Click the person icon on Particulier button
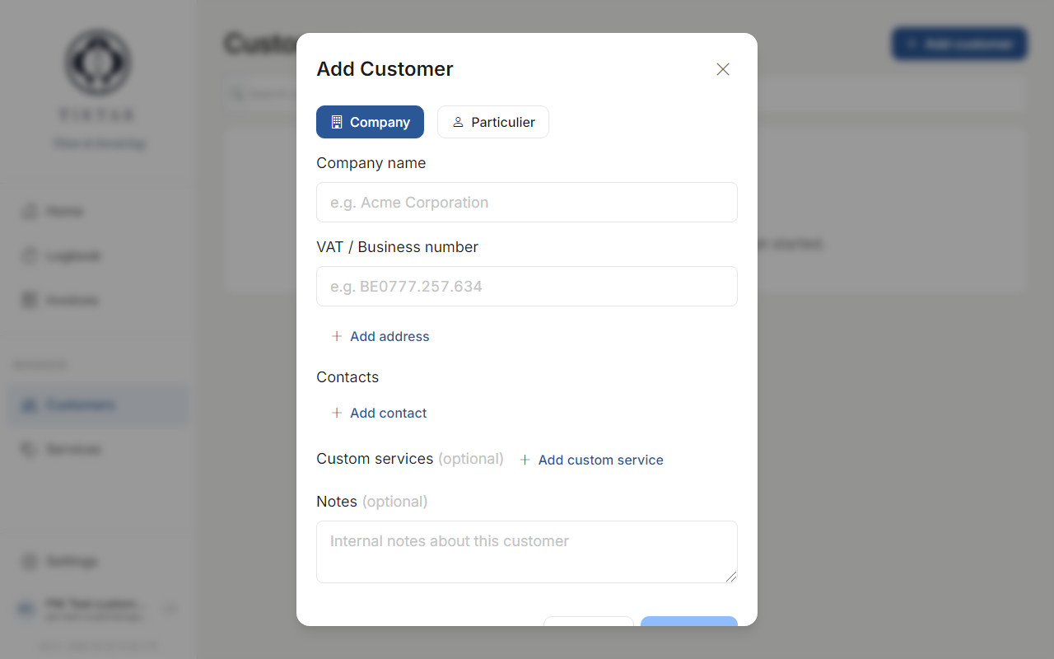 pyautogui.click(x=458, y=121)
